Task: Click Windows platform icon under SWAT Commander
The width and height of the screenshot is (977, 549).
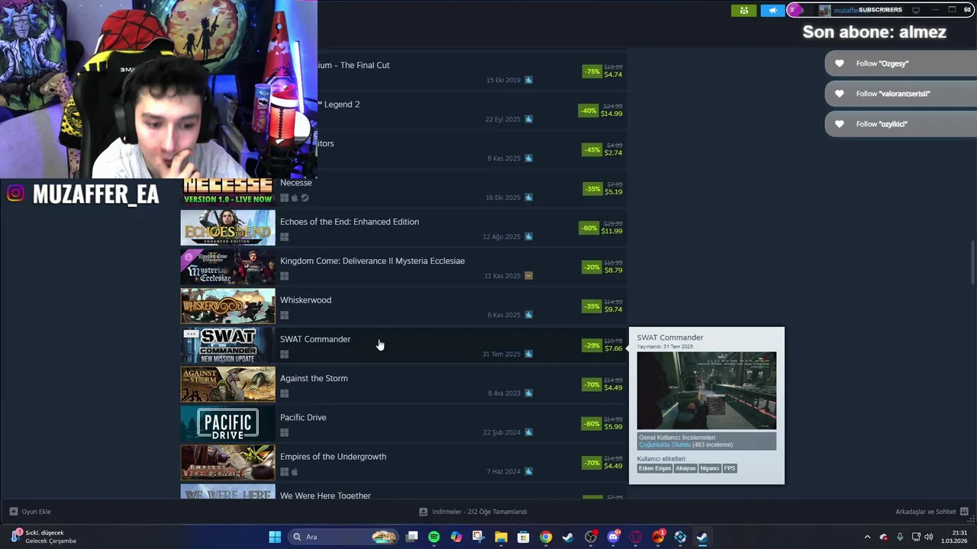Action: coord(284,354)
